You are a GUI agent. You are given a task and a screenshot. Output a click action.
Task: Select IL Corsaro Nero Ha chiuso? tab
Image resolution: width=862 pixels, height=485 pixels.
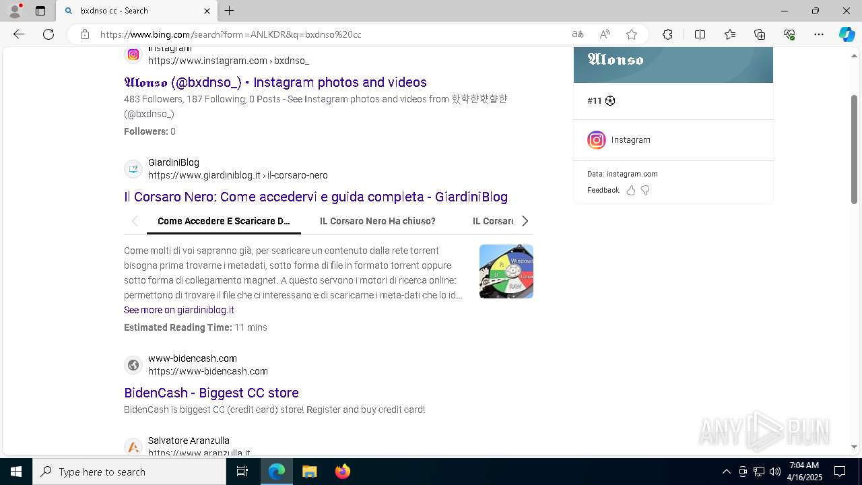point(378,221)
